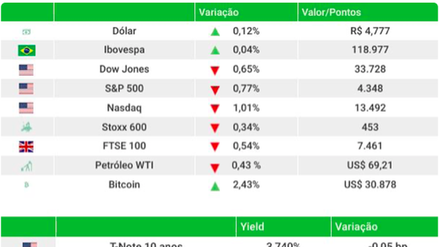Click the Brazil flag next to Ibovespa
The image size is (439, 247).
coord(26,50)
